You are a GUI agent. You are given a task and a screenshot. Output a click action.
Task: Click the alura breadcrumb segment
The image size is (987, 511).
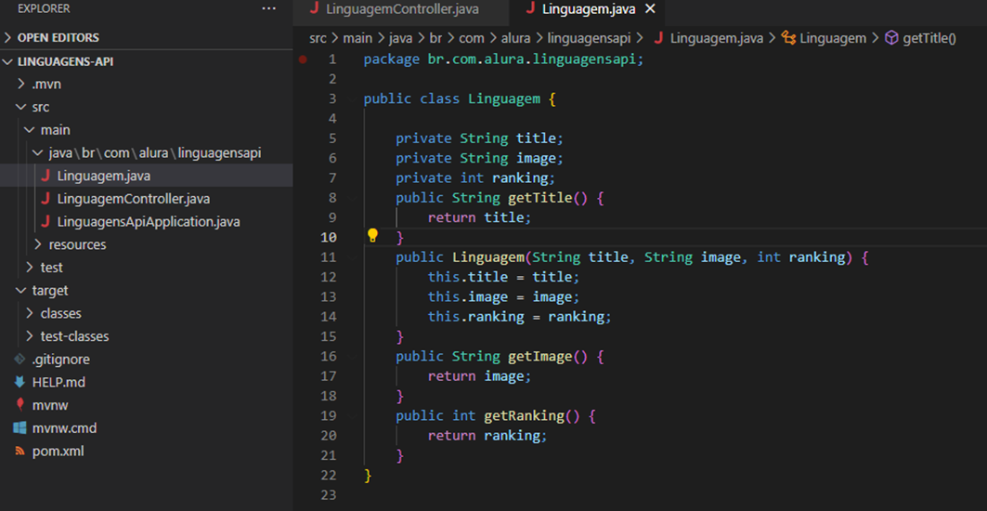click(x=515, y=38)
